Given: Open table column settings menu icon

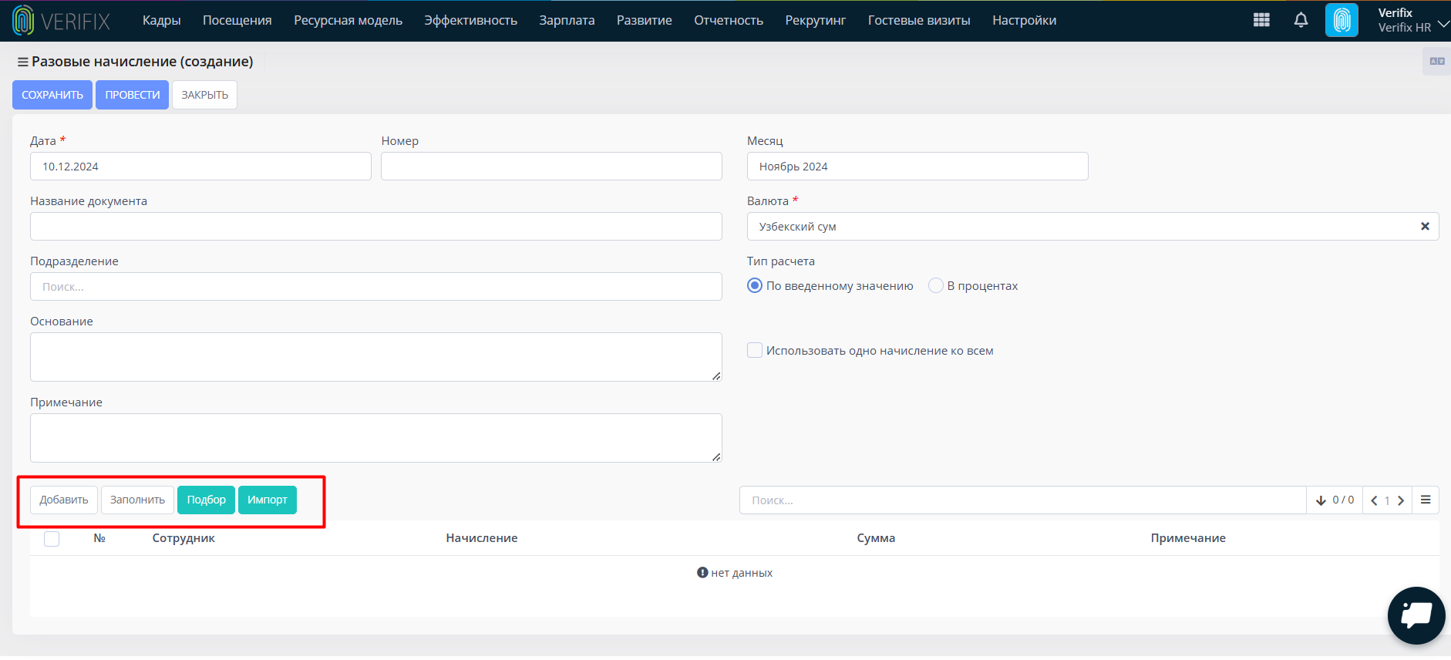Looking at the screenshot, I should click(1426, 500).
